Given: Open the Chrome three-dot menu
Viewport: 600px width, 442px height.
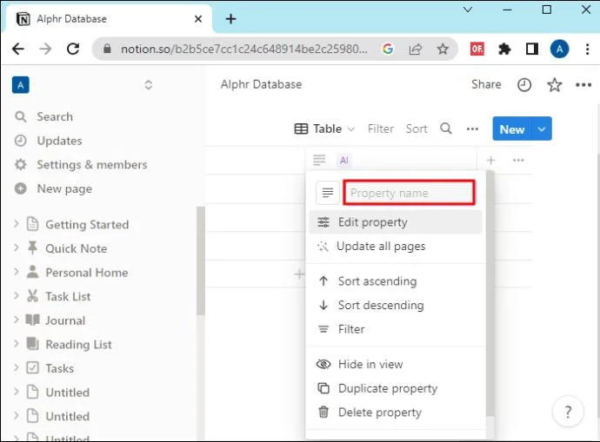Looking at the screenshot, I should [x=587, y=49].
